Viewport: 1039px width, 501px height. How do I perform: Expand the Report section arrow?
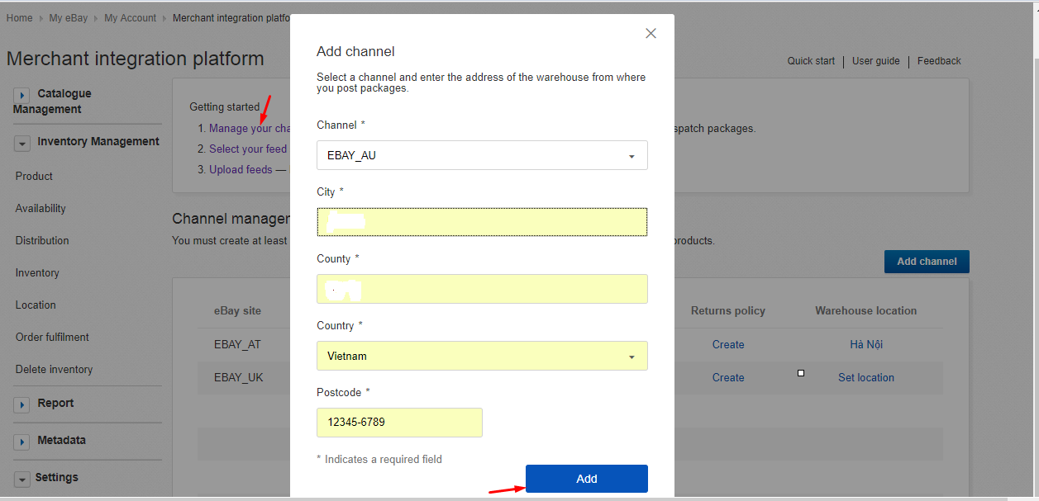22,405
